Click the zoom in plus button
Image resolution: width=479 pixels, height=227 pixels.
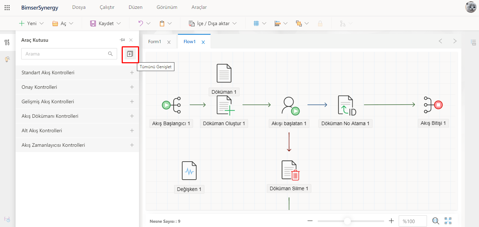click(391, 221)
